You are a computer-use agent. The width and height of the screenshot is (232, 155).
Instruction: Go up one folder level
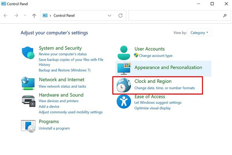pos(34,16)
